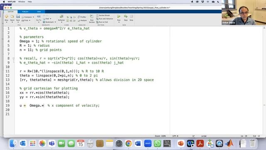Expand the Compare dropdown arrow
The height and width of the screenshot is (150, 266).
tap(33, 17)
